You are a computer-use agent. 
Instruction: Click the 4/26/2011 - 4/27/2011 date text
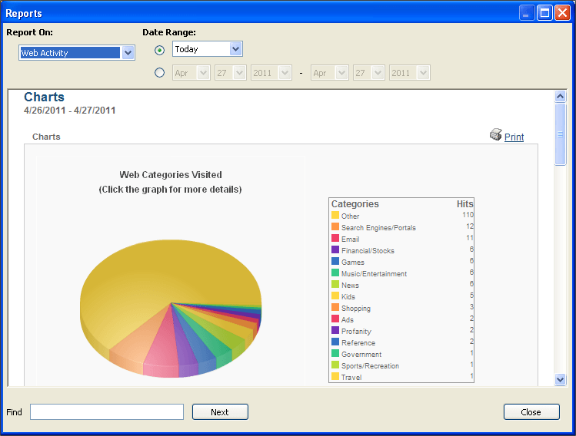click(x=70, y=111)
